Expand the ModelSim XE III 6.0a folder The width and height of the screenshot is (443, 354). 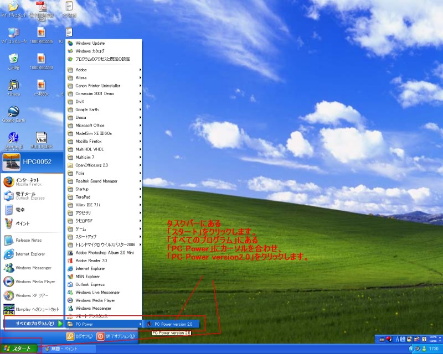pos(104,133)
